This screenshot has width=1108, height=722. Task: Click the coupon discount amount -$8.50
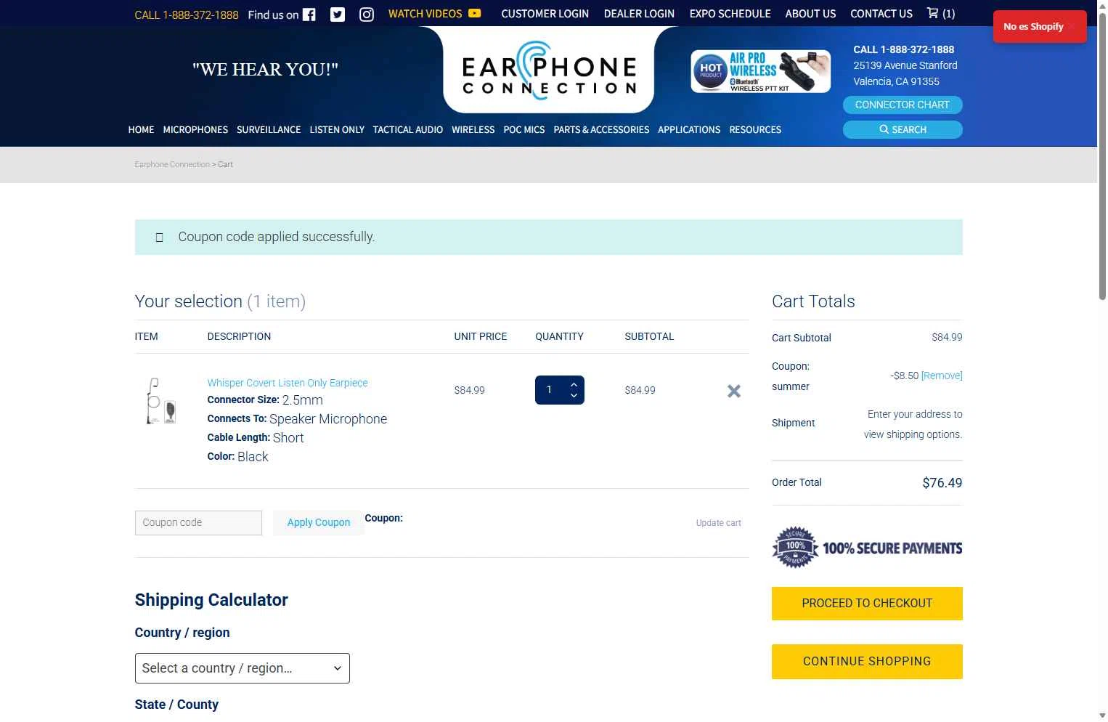pos(905,376)
